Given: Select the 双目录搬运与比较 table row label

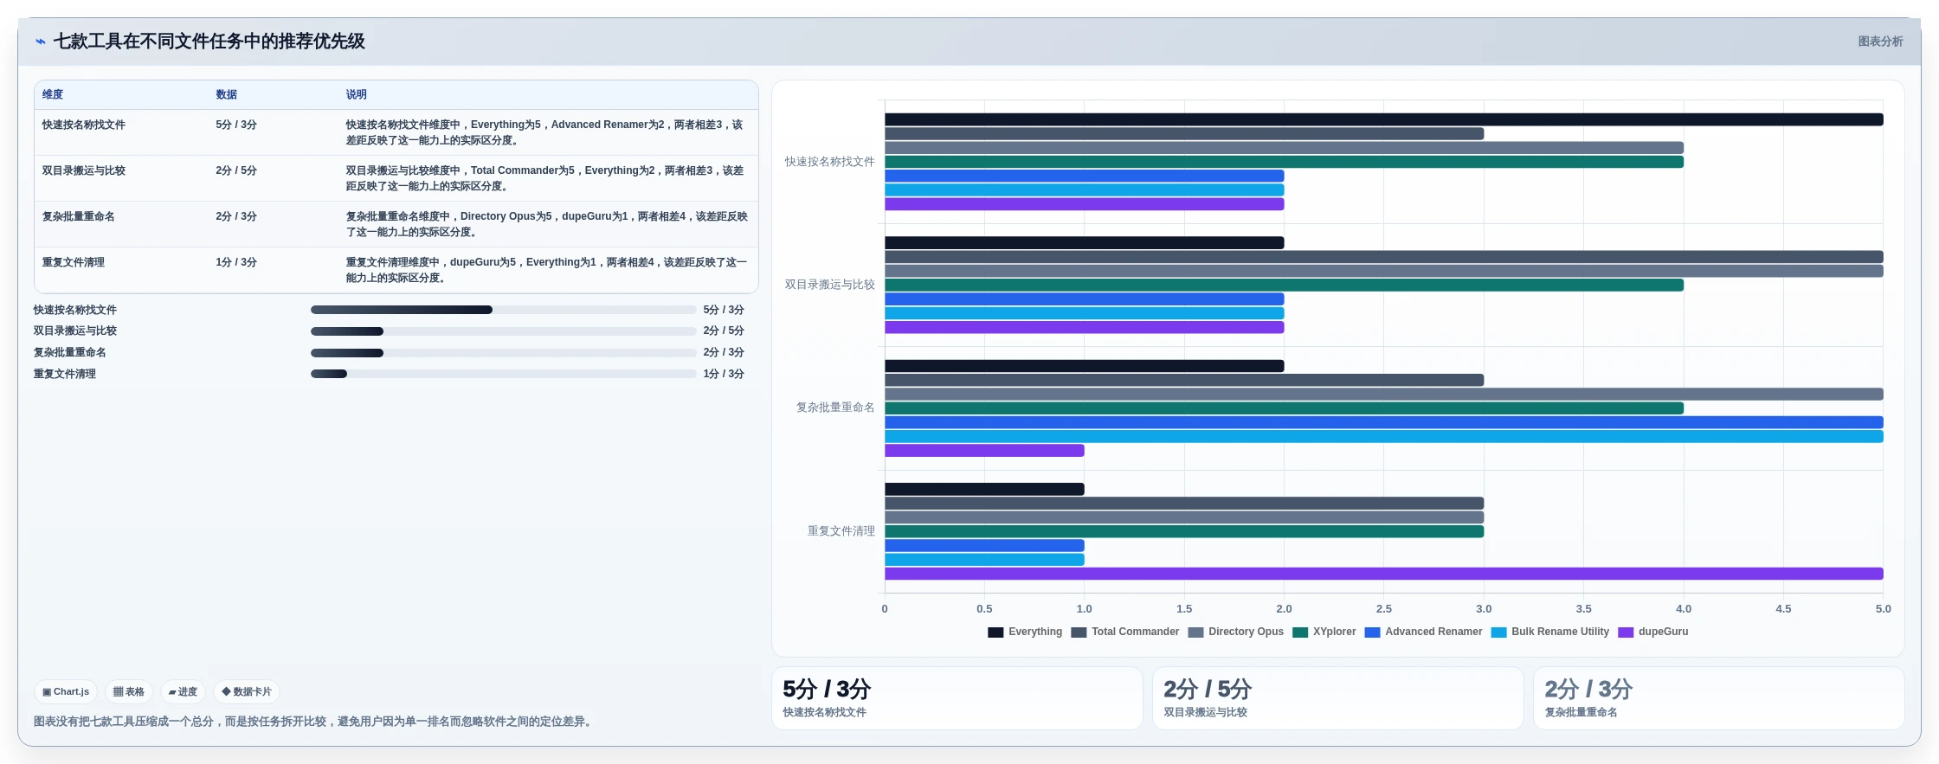Looking at the screenshot, I should pyautogui.click(x=84, y=171).
